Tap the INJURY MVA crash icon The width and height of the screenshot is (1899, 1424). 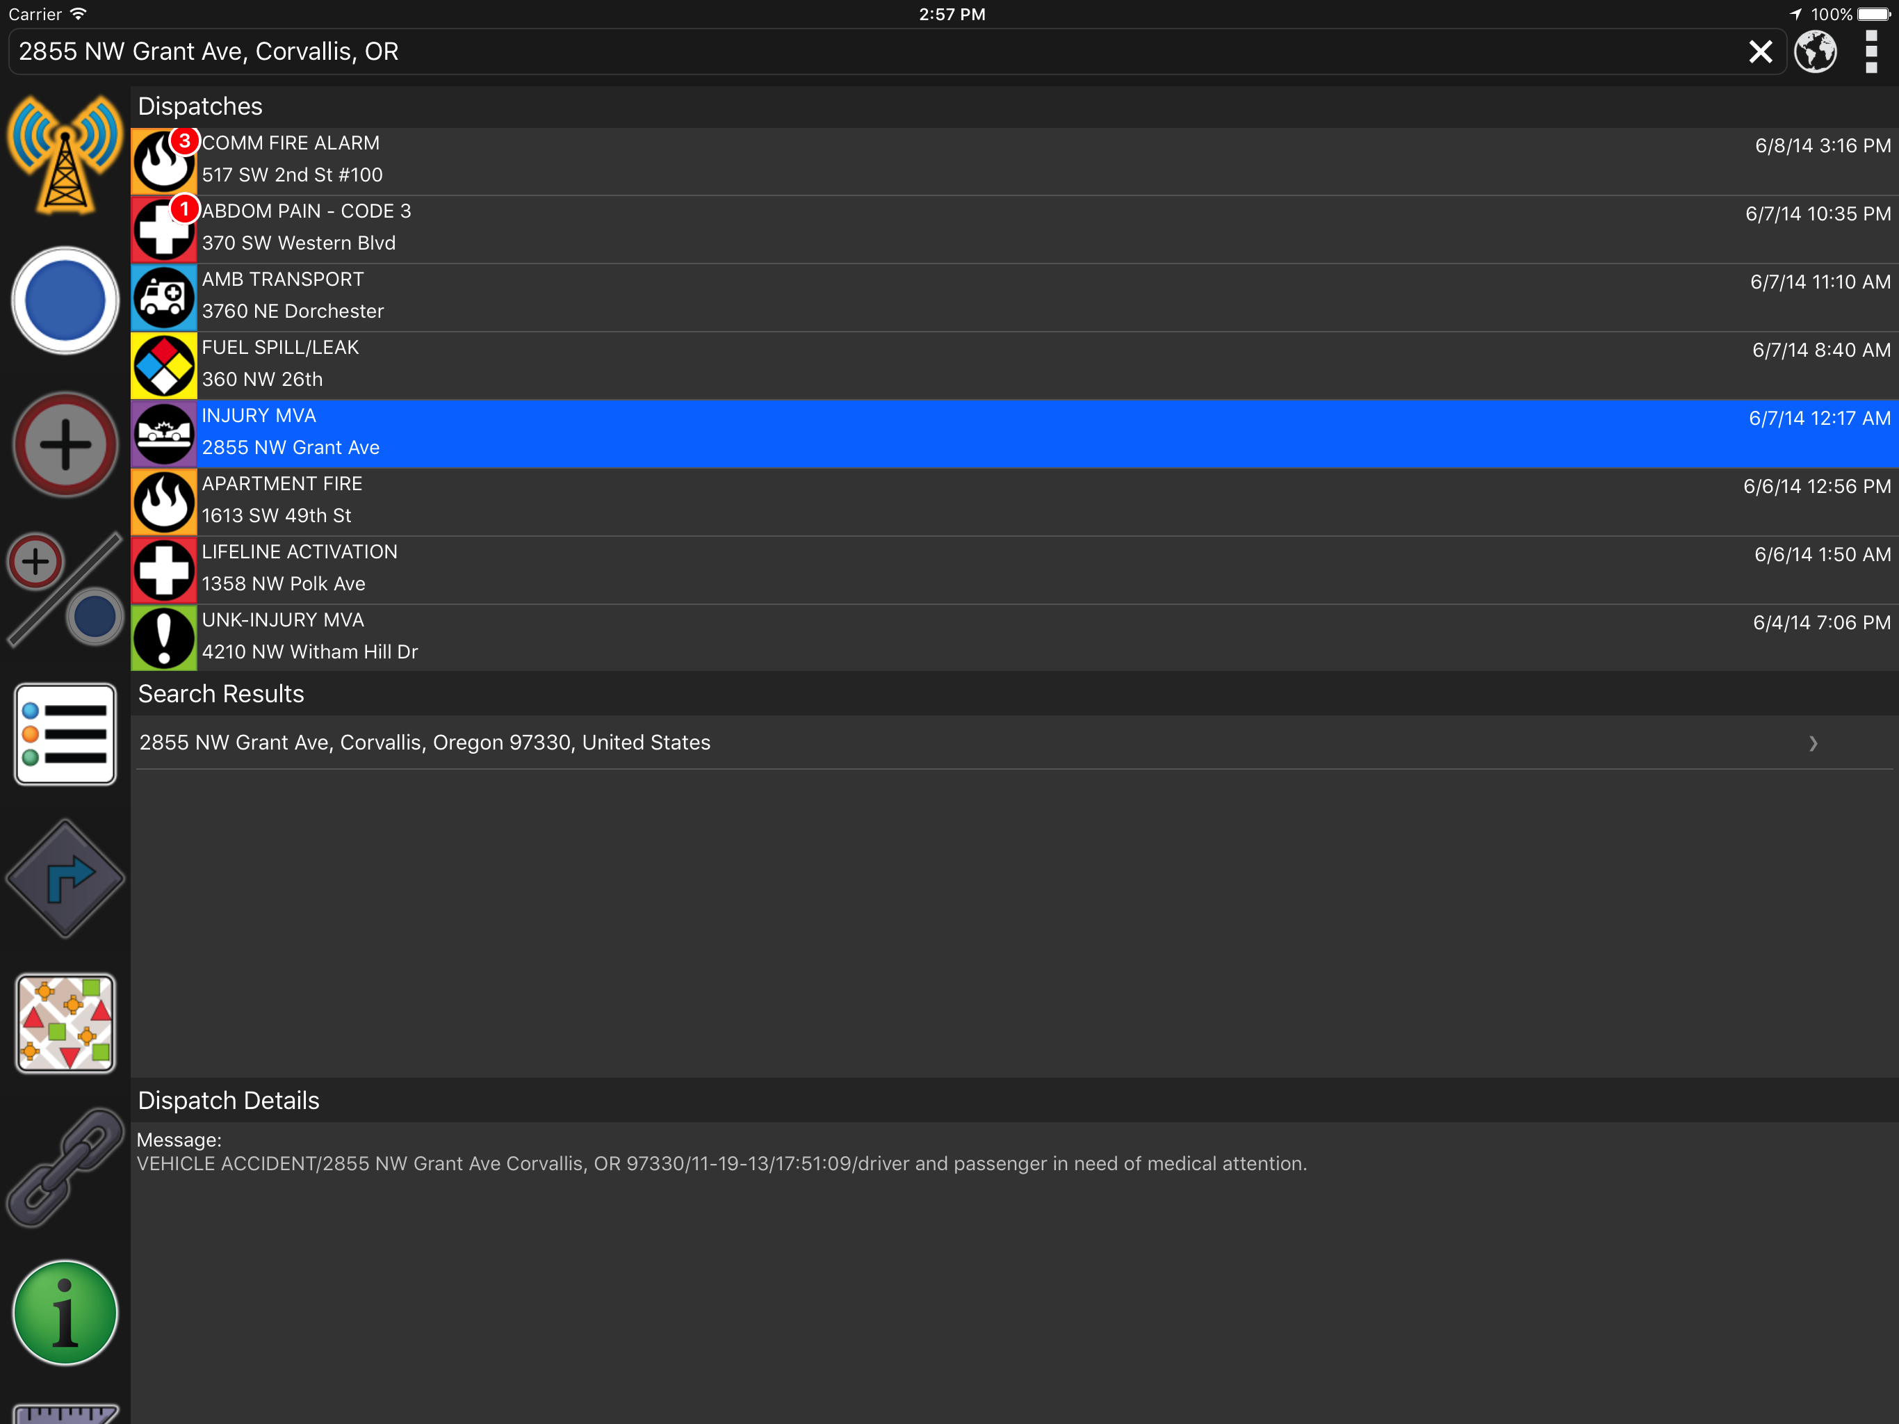pos(164,434)
